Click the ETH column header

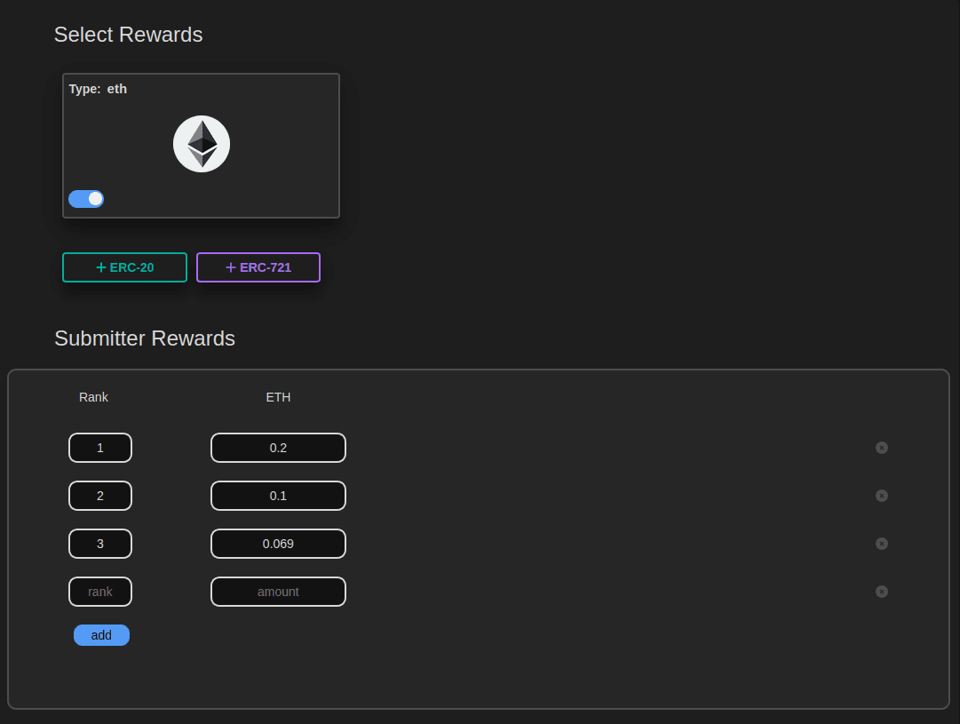(278, 397)
